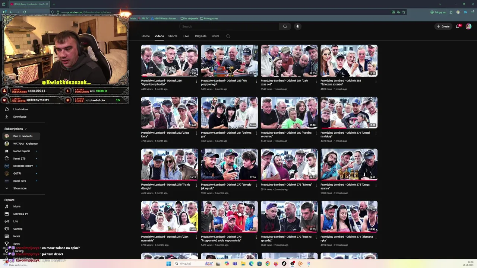Open WATAHA - Krulestwo subscription

[21, 144]
